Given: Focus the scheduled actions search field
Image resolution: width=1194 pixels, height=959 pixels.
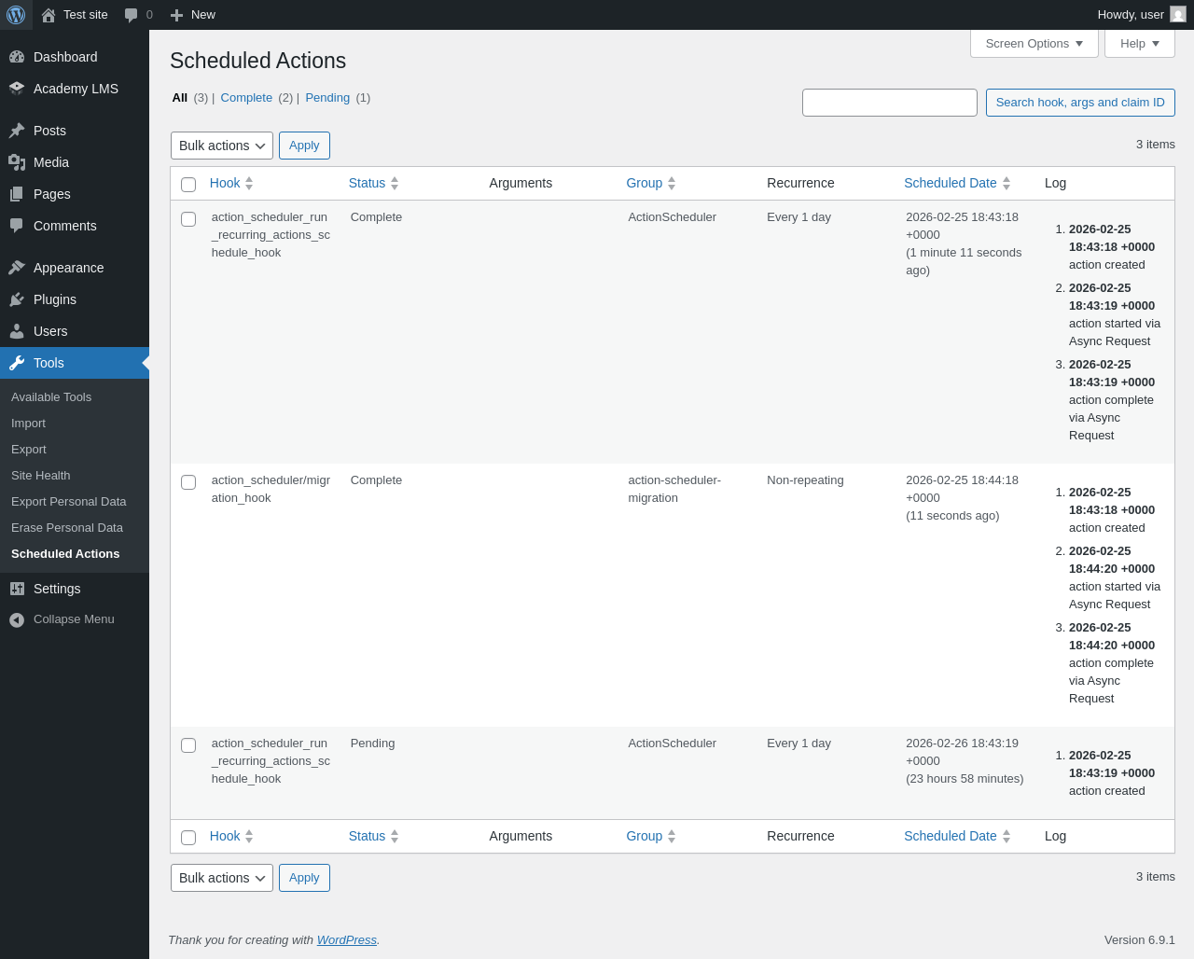Looking at the screenshot, I should tap(890, 103).
